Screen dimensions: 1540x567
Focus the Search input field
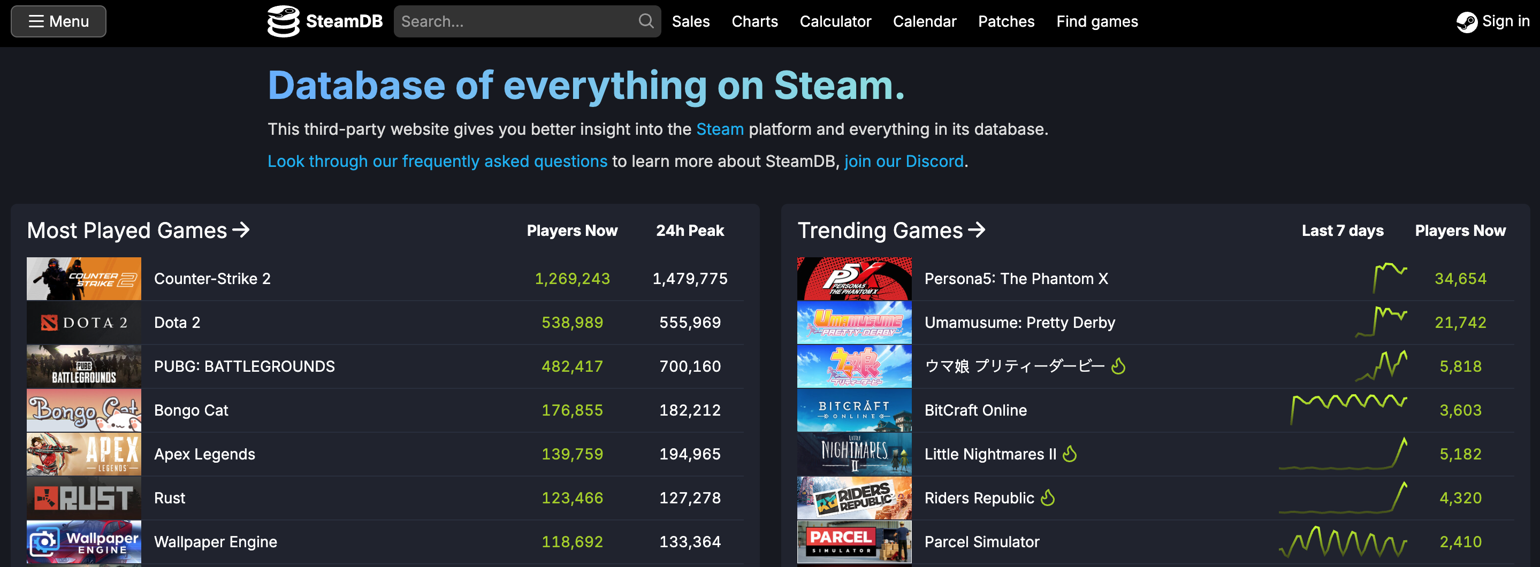pos(527,21)
